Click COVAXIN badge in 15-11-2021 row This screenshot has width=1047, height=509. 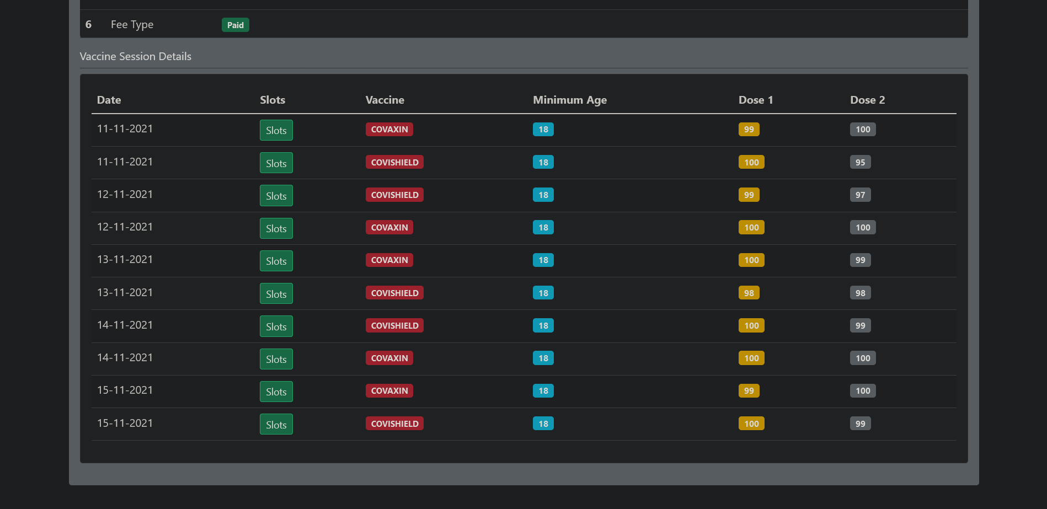point(389,390)
